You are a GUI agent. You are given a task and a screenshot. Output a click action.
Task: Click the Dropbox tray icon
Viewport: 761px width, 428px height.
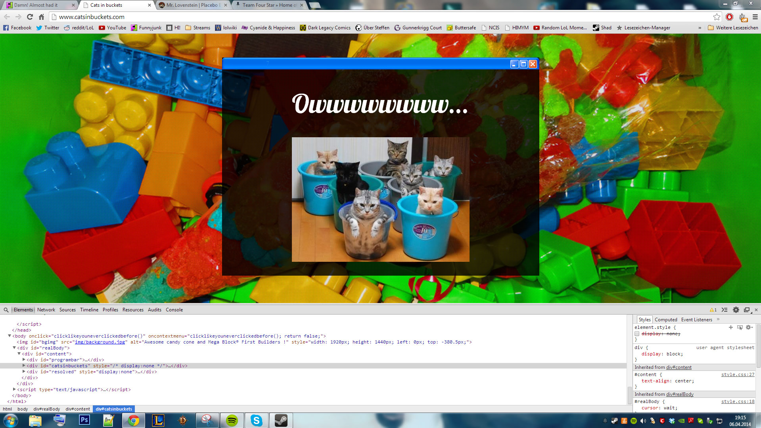tap(671, 420)
